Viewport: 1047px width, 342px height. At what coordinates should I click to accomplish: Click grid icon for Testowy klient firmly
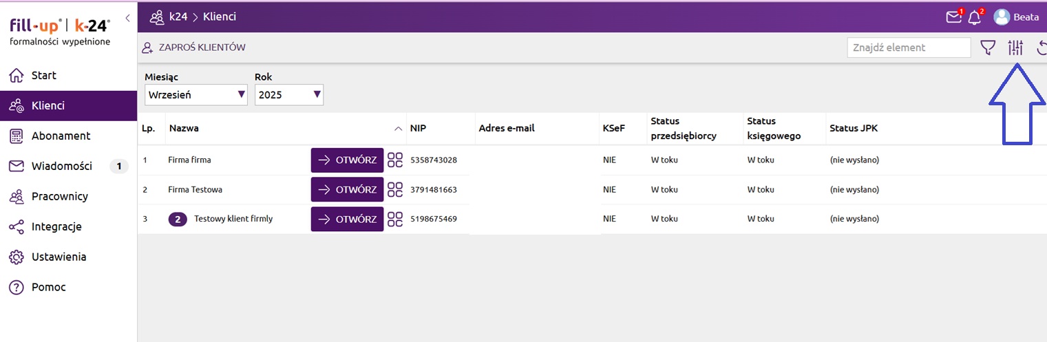[x=394, y=220]
